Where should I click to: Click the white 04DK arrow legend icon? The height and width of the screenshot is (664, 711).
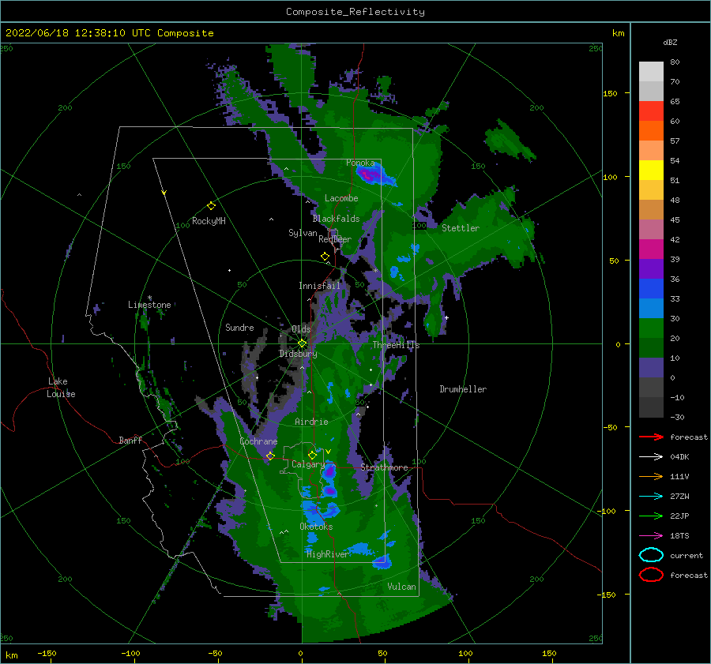coord(651,457)
